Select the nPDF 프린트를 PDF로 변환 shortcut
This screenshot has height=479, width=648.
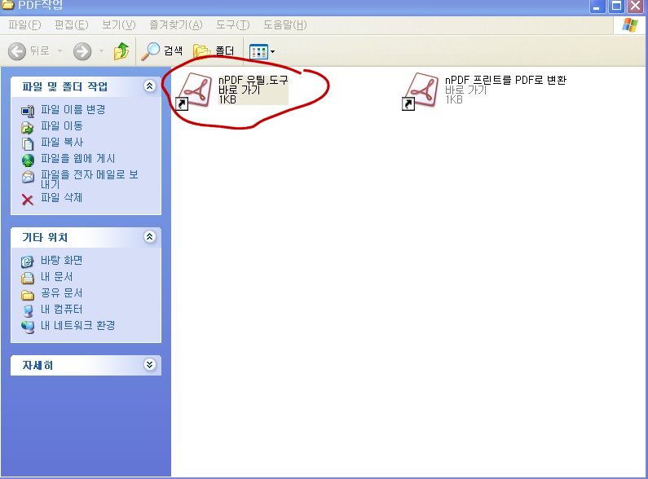pos(422,90)
